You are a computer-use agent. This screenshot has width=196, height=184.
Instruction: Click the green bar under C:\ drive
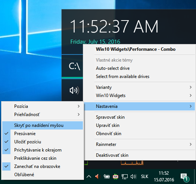click(72, 78)
